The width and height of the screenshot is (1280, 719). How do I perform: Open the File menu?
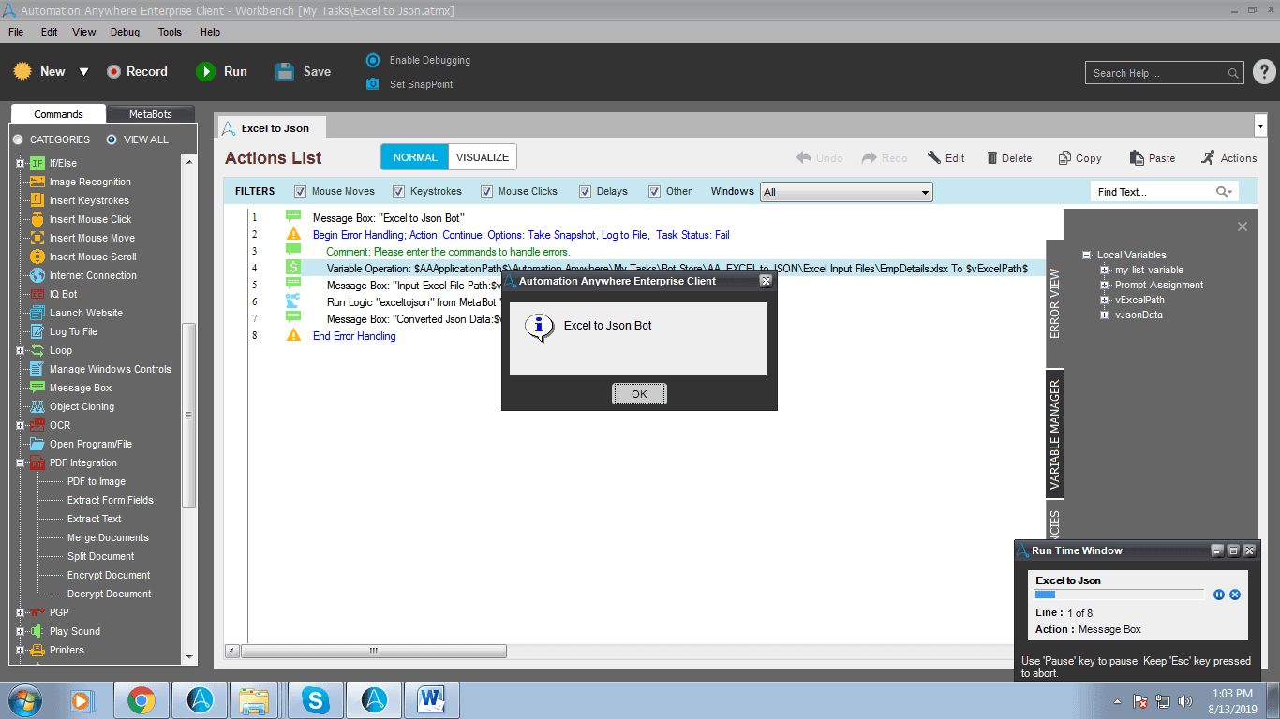(16, 32)
